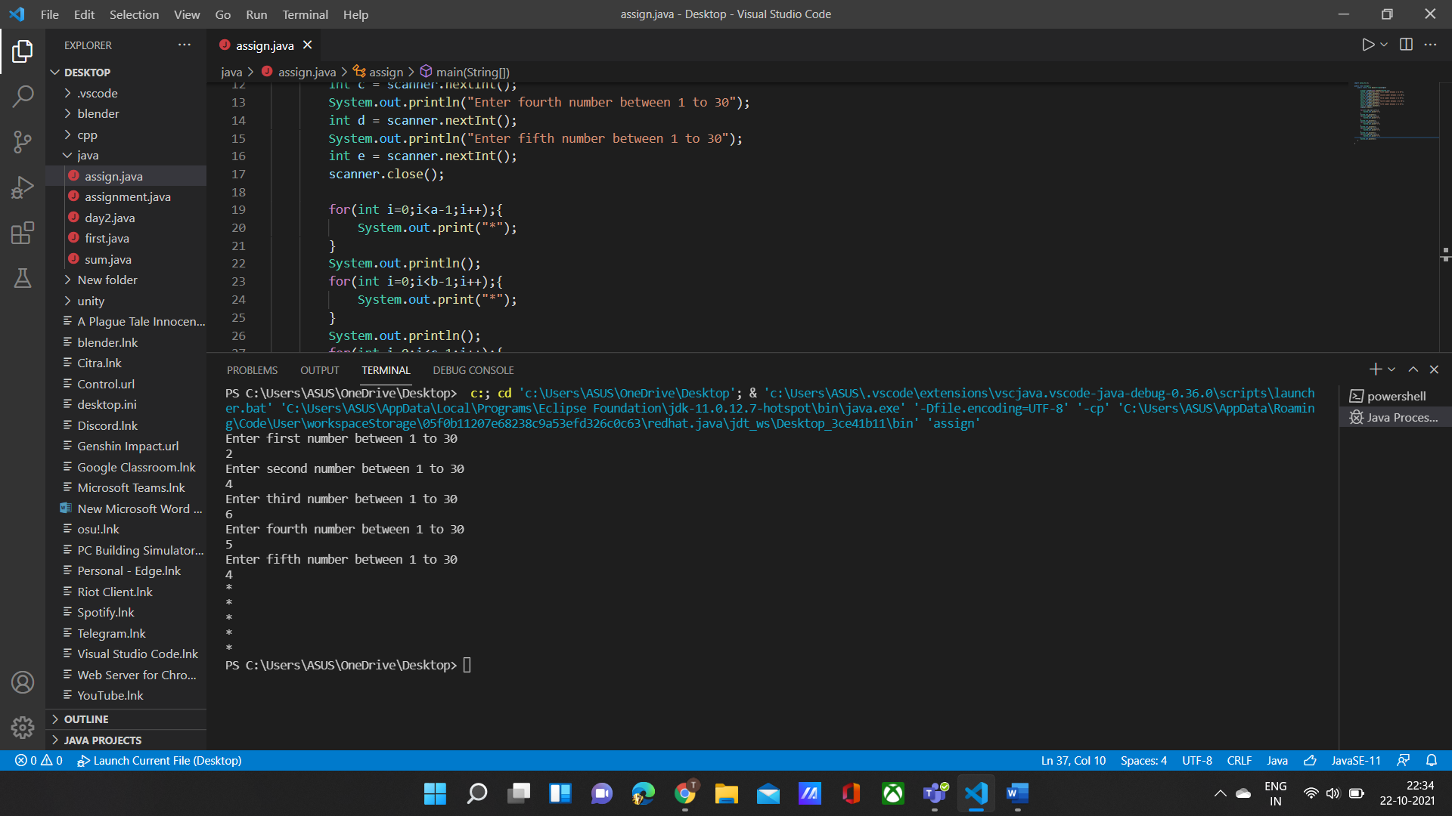
Task: Select the Terminal menu item
Action: pos(306,15)
